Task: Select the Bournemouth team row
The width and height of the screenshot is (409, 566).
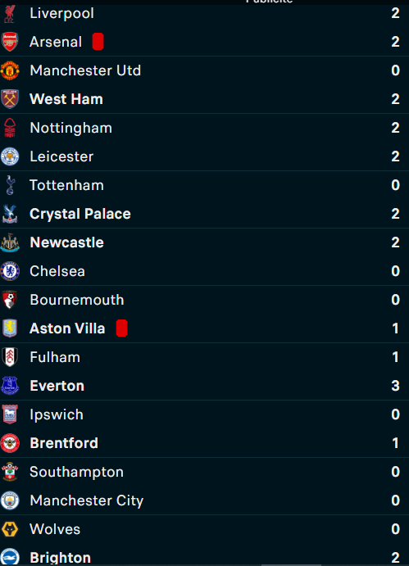Action: click(x=205, y=300)
